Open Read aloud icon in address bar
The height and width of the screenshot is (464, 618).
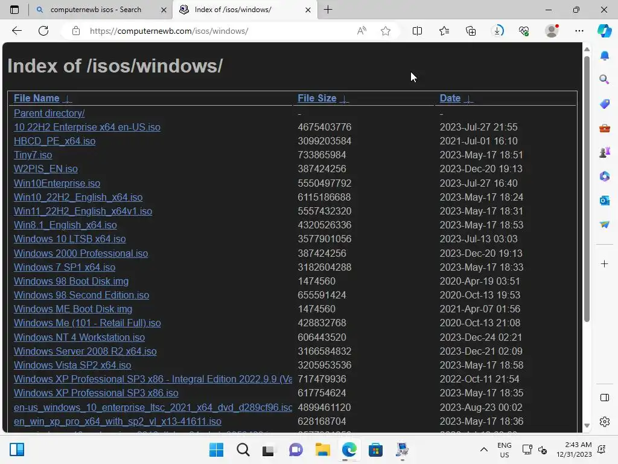pyautogui.click(x=362, y=31)
